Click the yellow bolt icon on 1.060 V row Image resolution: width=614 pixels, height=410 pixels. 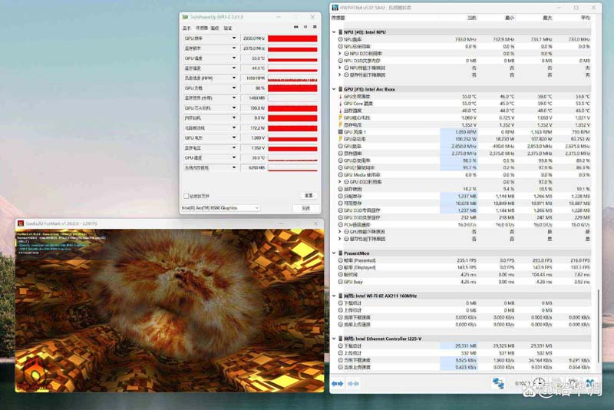tap(340, 117)
